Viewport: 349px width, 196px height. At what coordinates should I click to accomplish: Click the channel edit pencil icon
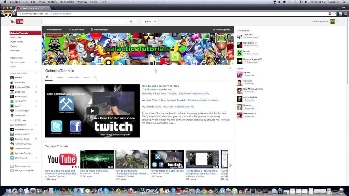coord(230,68)
